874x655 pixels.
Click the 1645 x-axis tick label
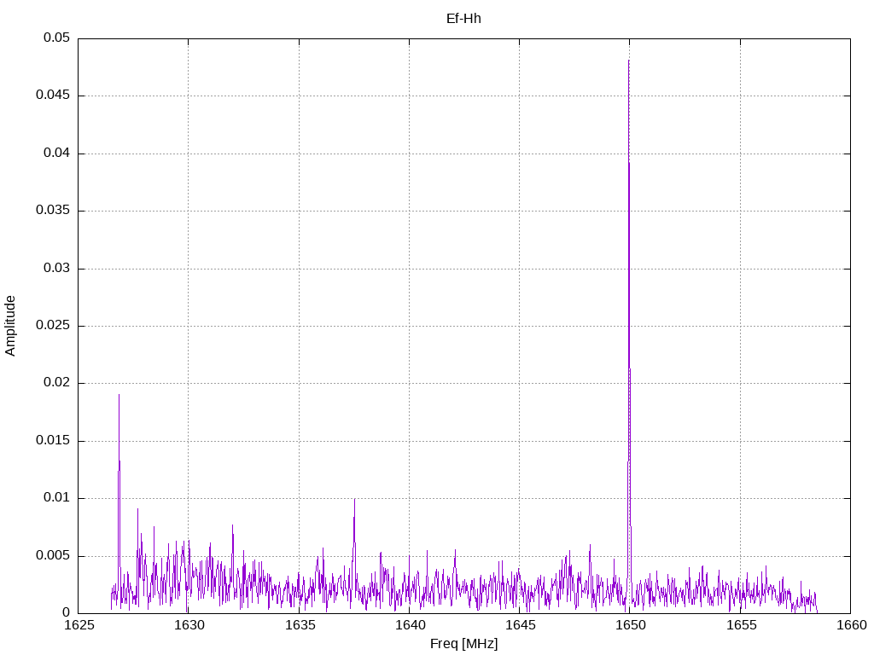520,625
